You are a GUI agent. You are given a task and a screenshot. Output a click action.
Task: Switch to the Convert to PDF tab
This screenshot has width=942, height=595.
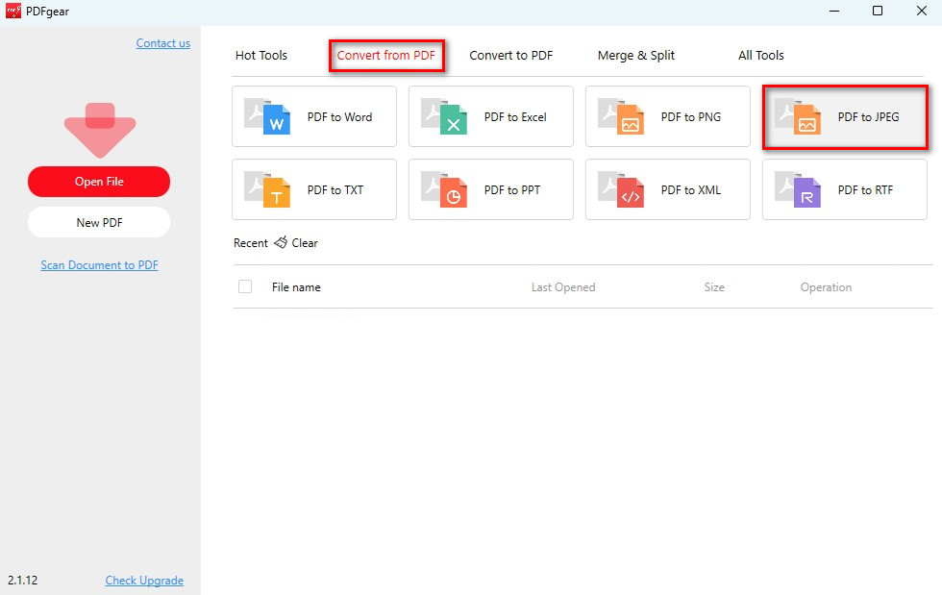(x=510, y=55)
